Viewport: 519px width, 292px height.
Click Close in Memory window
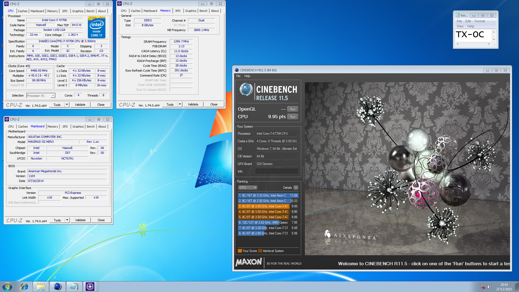214,104
